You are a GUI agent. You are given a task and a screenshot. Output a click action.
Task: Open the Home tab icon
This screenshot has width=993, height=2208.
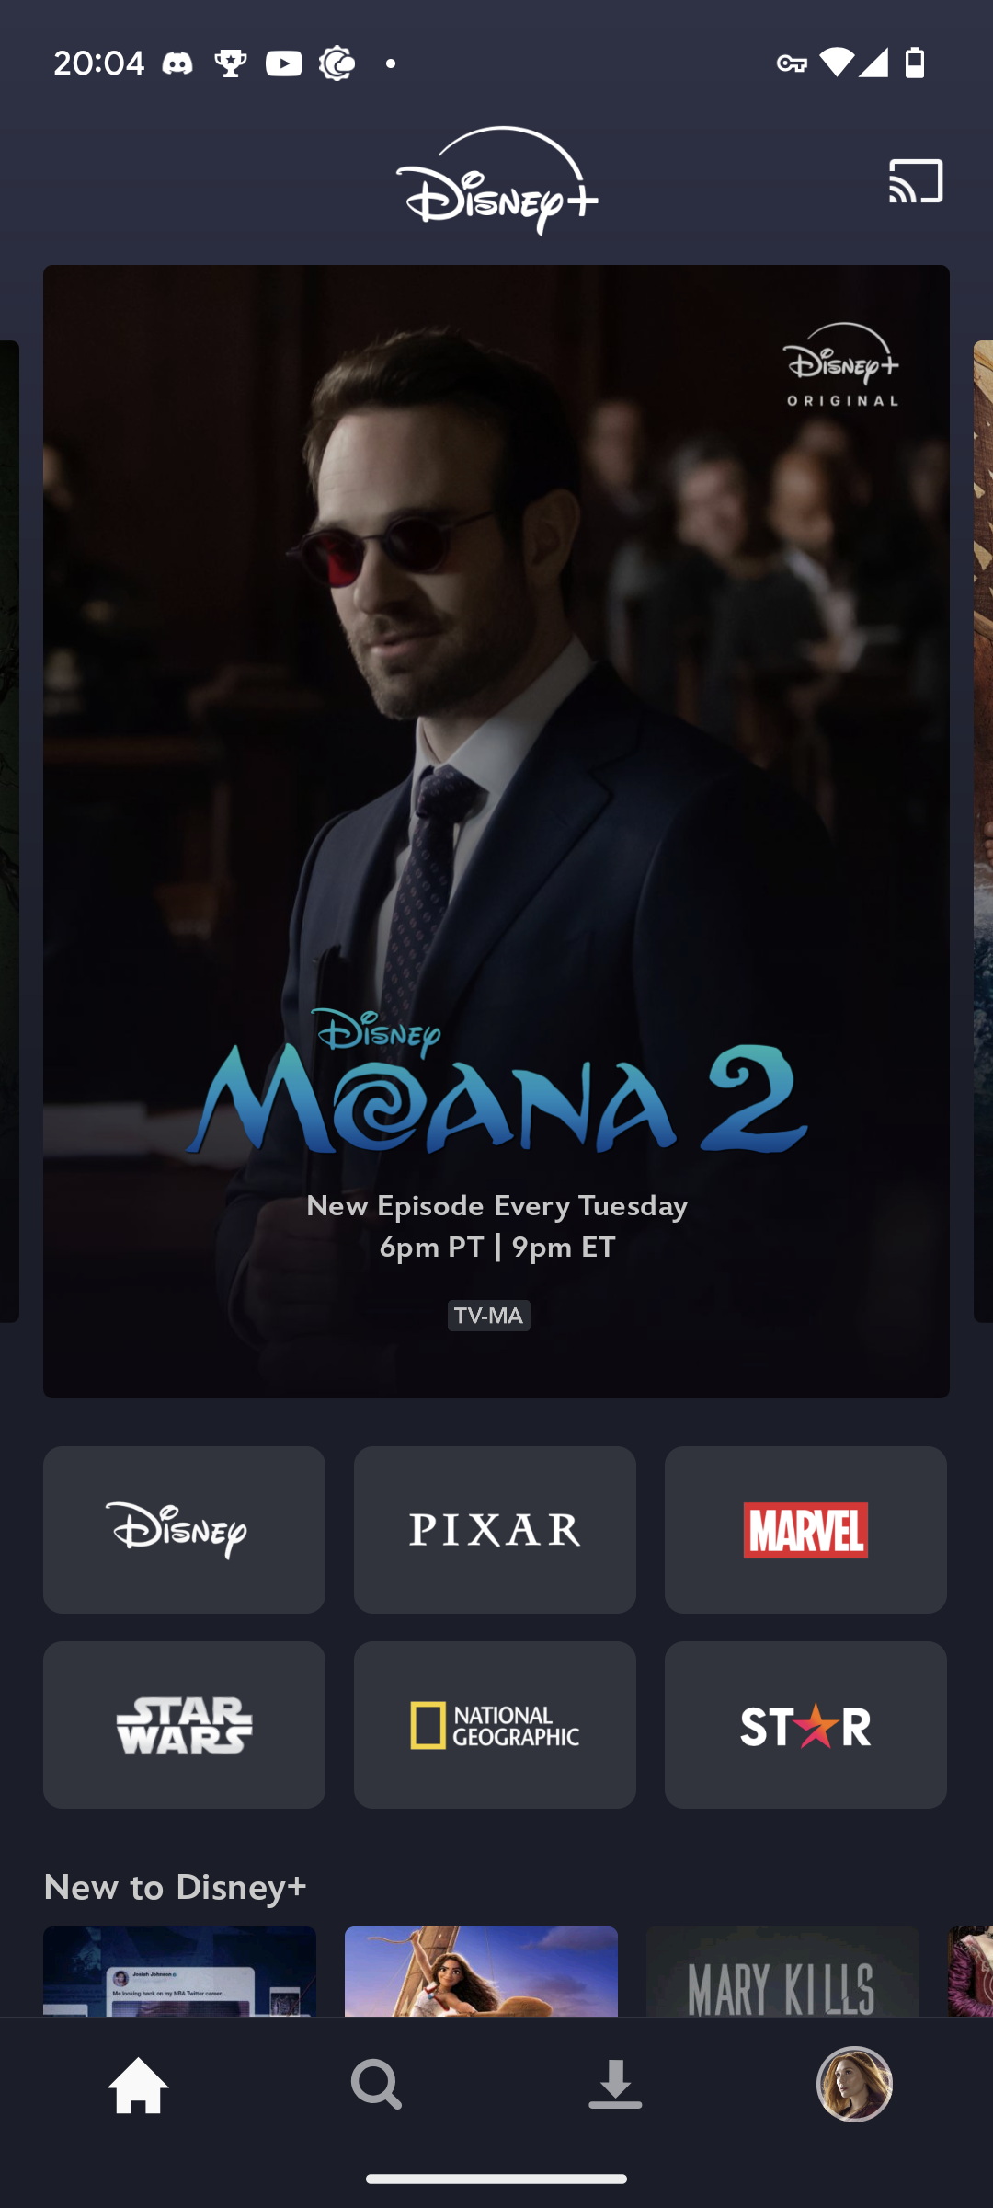click(x=139, y=2085)
